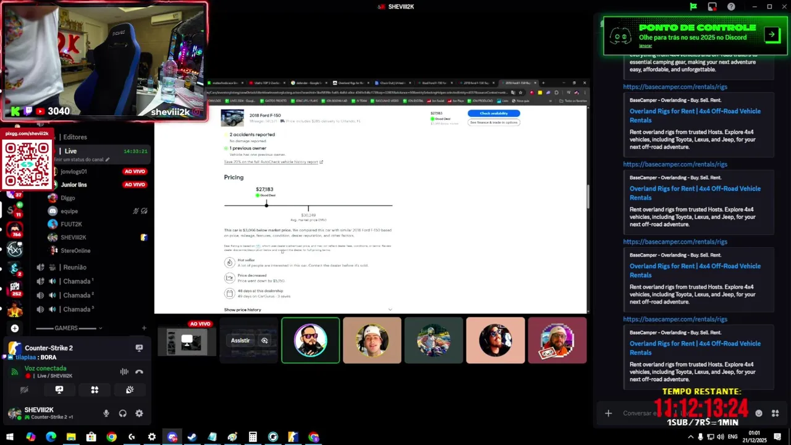This screenshot has height=445, width=791.
Task: Select the green-outlined speaking participant avatar
Action: (x=310, y=341)
